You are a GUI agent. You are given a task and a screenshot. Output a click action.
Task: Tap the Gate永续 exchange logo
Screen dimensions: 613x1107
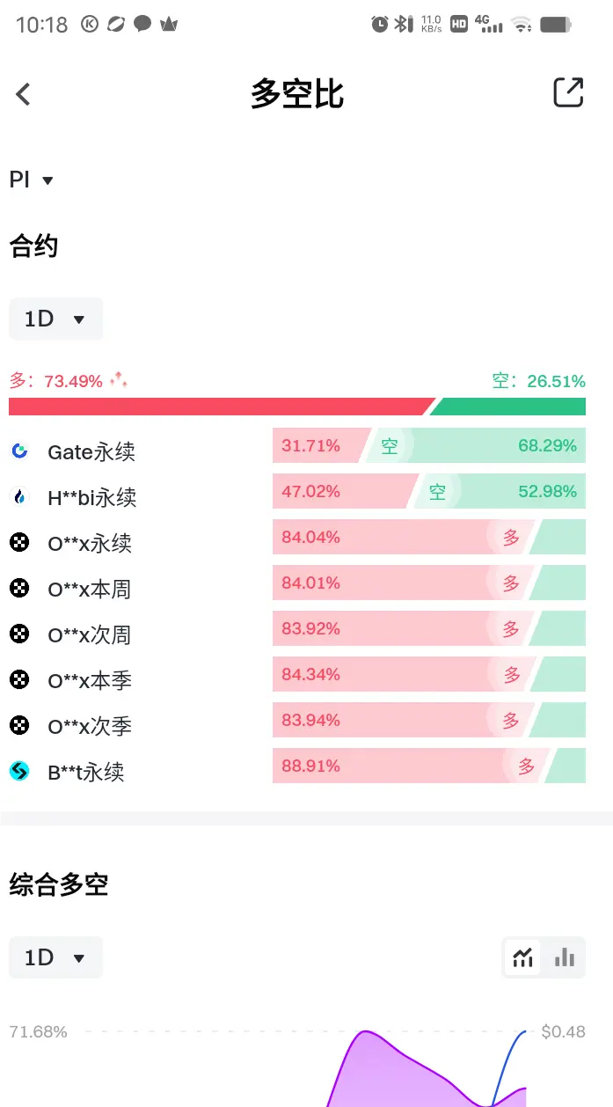click(x=19, y=451)
